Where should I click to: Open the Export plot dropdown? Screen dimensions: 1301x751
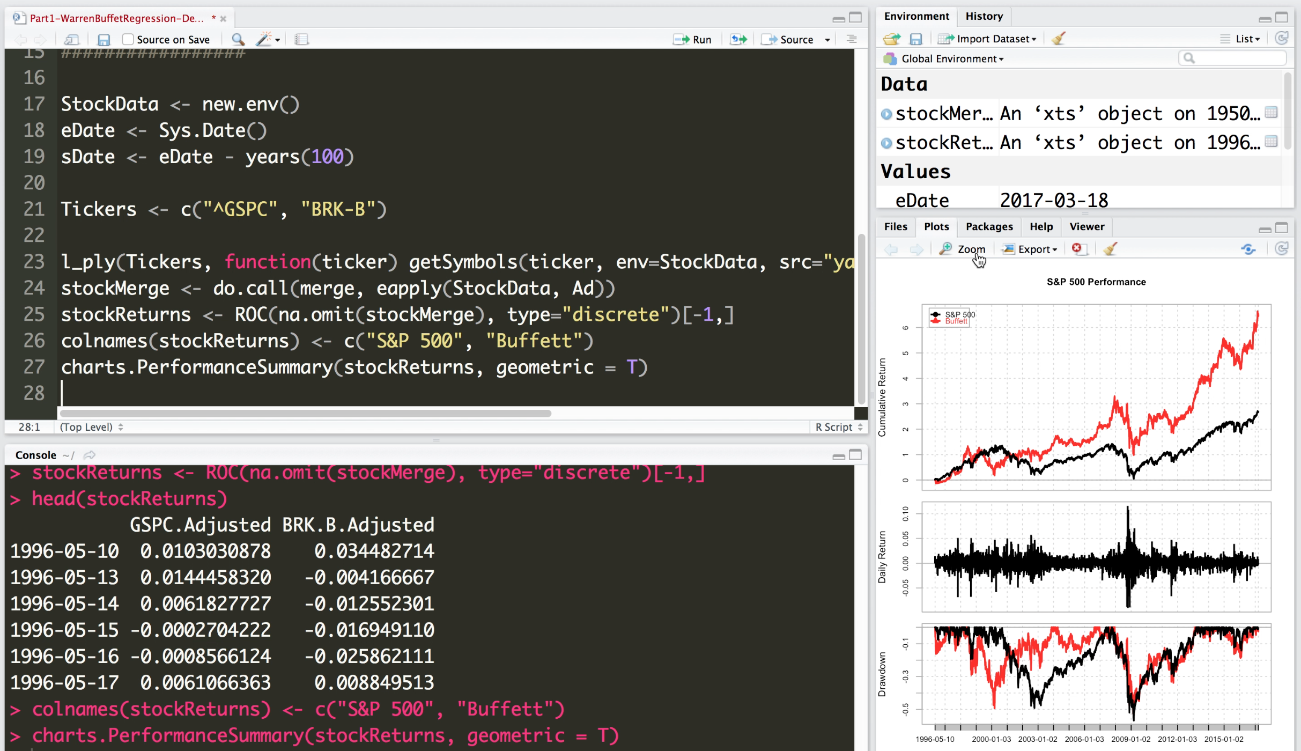[1030, 249]
